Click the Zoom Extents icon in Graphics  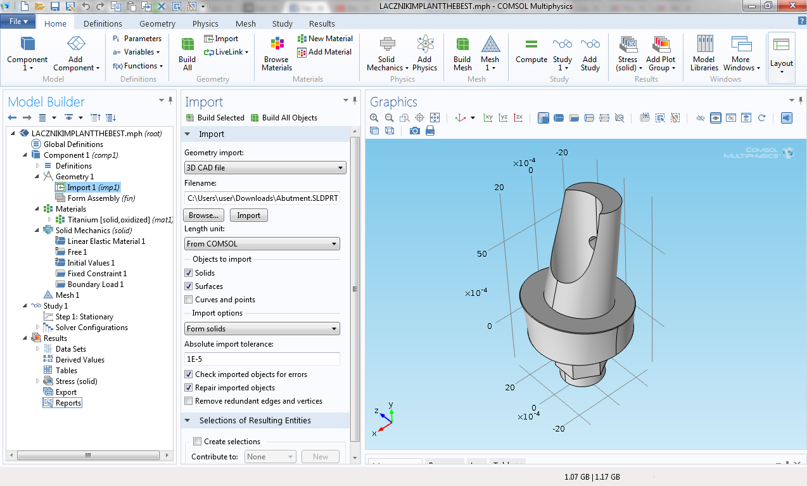[x=435, y=118]
